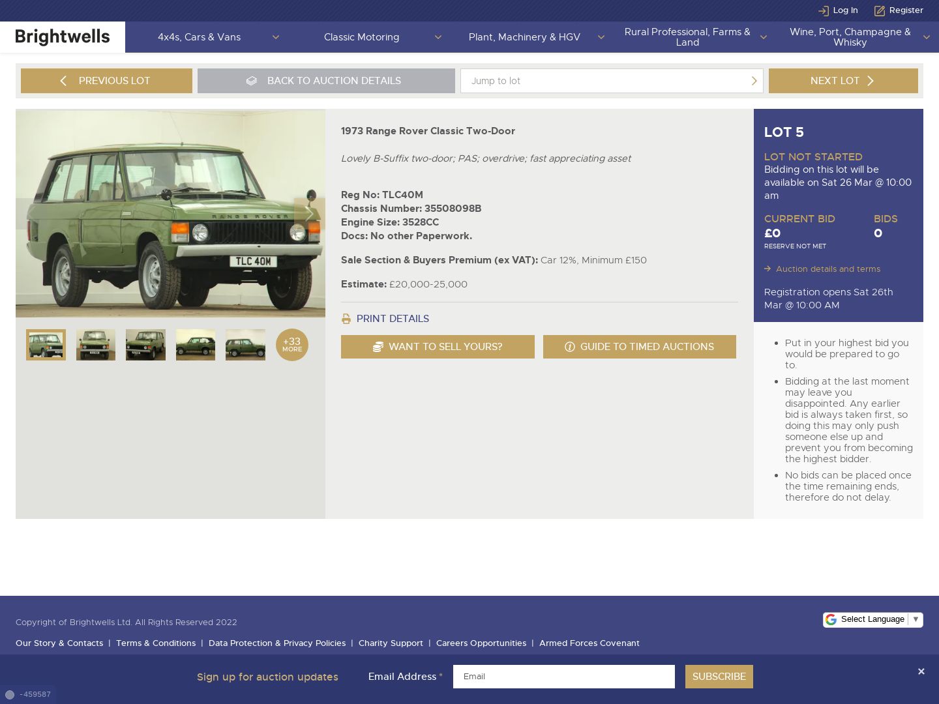Click the Log In arrow icon
The image size is (939, 704).
click(823, 10)
